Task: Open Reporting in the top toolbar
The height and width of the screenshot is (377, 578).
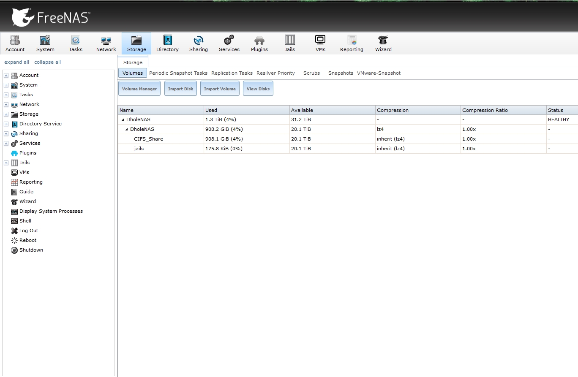Action: tap(352, 43)
